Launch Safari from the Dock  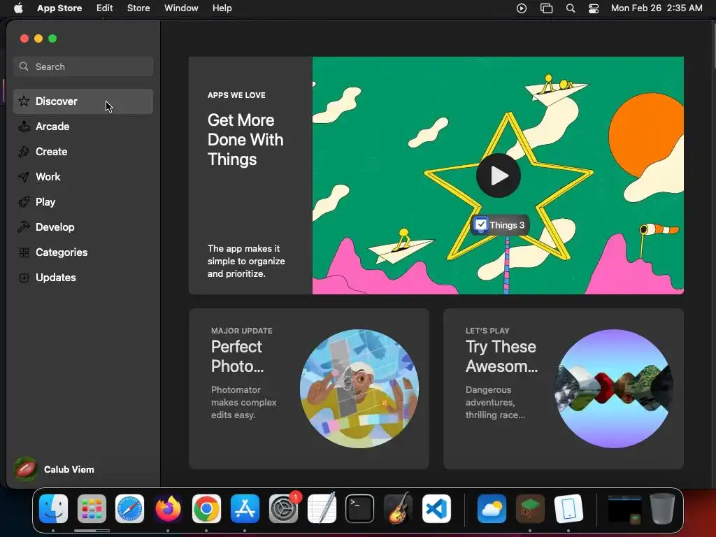[129, 509]
